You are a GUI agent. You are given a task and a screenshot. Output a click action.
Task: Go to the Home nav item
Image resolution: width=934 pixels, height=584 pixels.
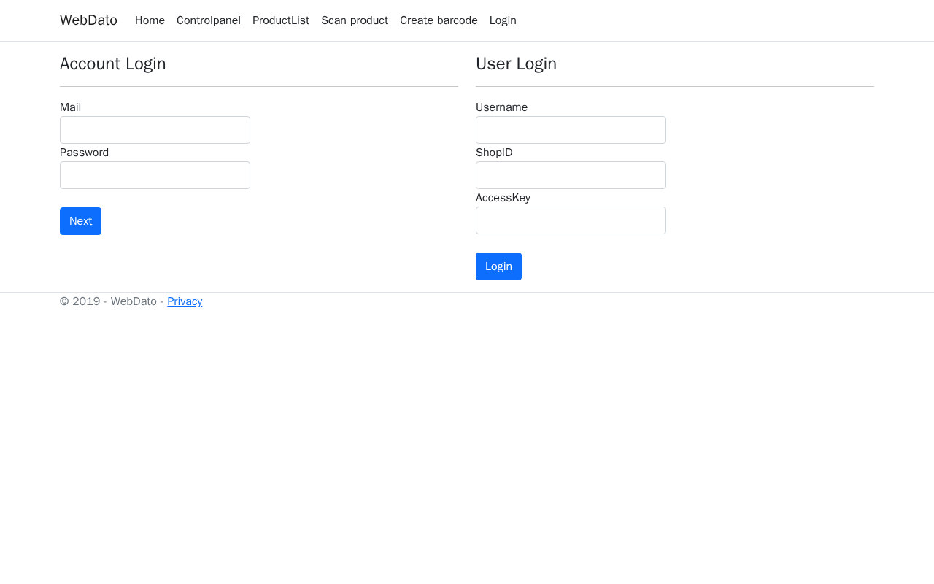pyautogui.click(x=150, y=20)
